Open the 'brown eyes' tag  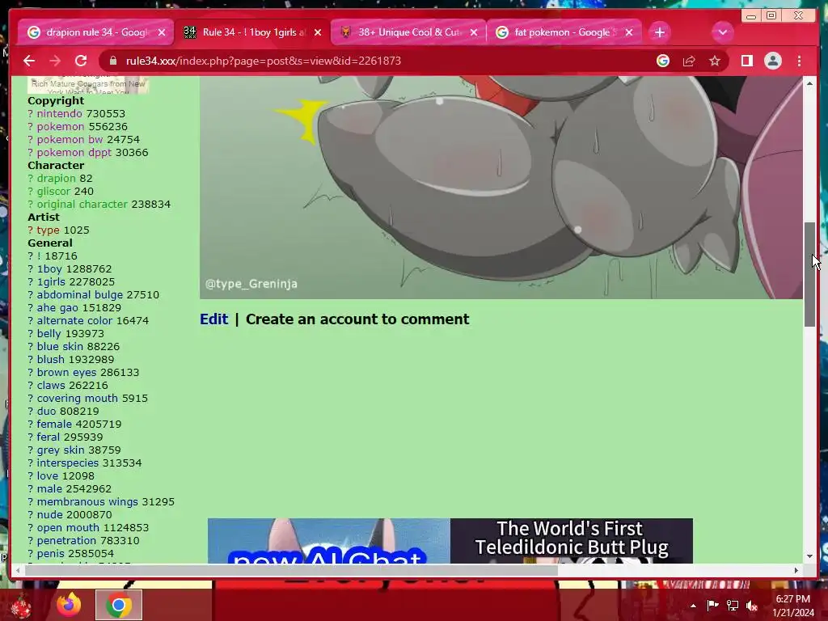(66, 372)
